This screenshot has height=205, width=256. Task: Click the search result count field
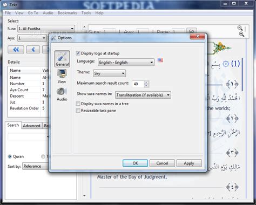pos(138,84)
